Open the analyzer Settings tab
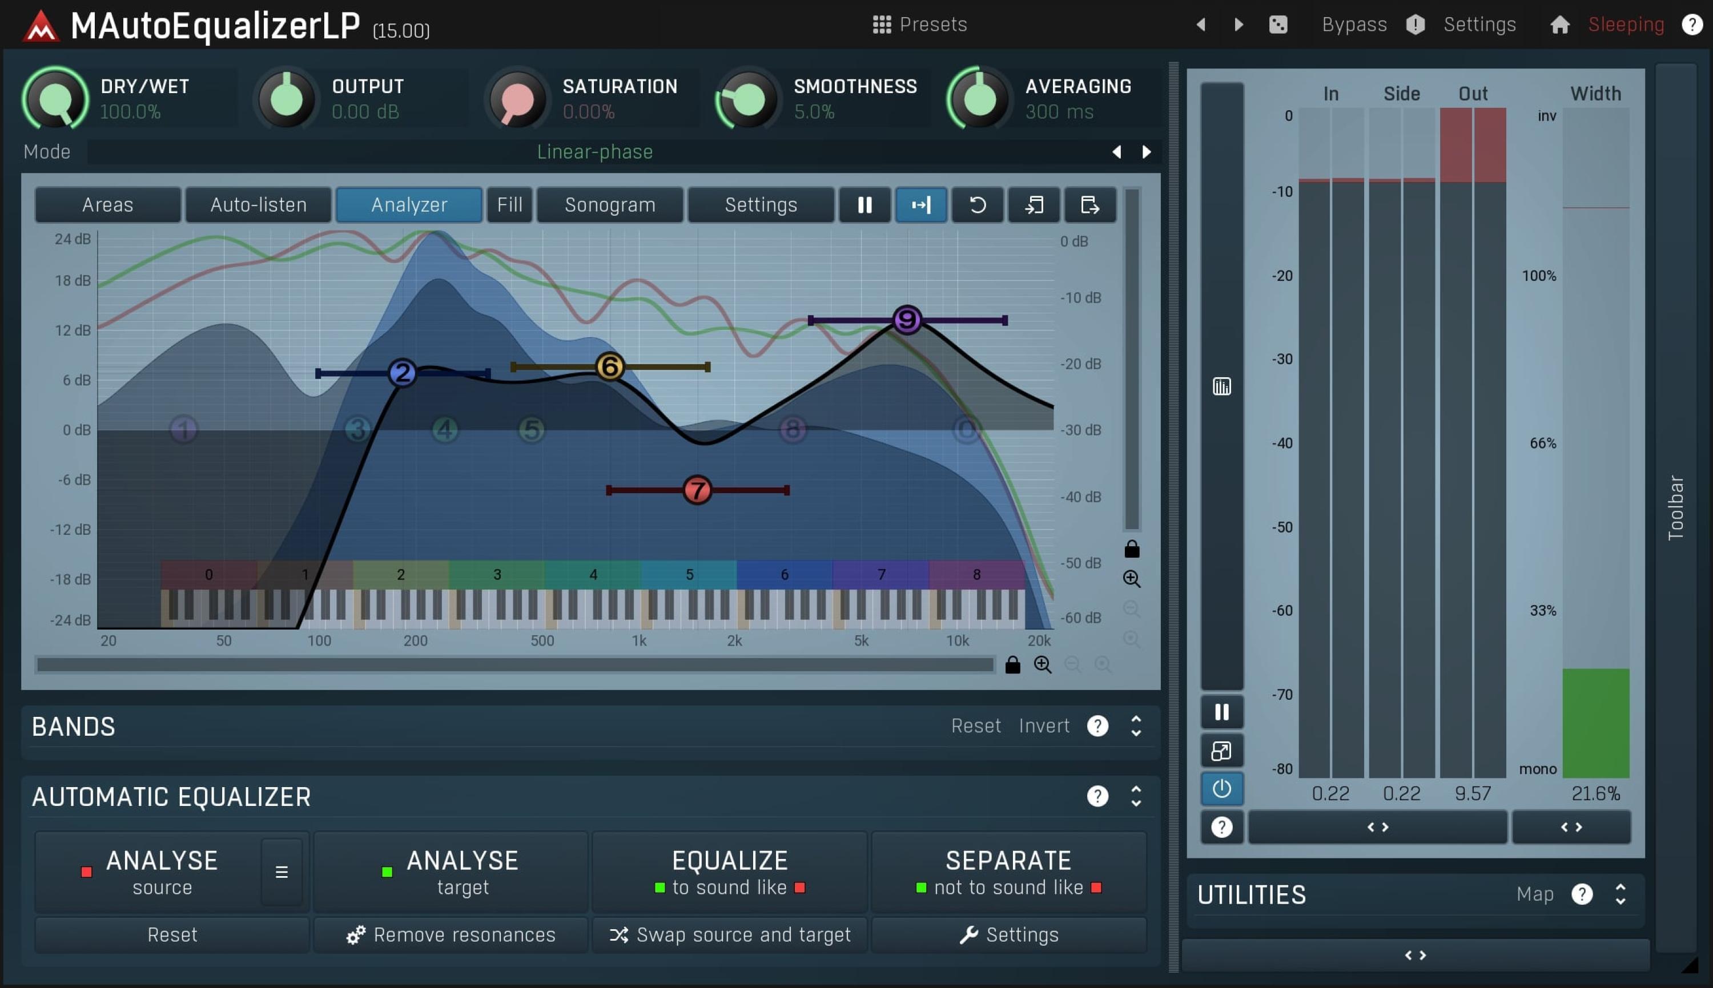The image size is (1713, 988). [x=760, y=205]
